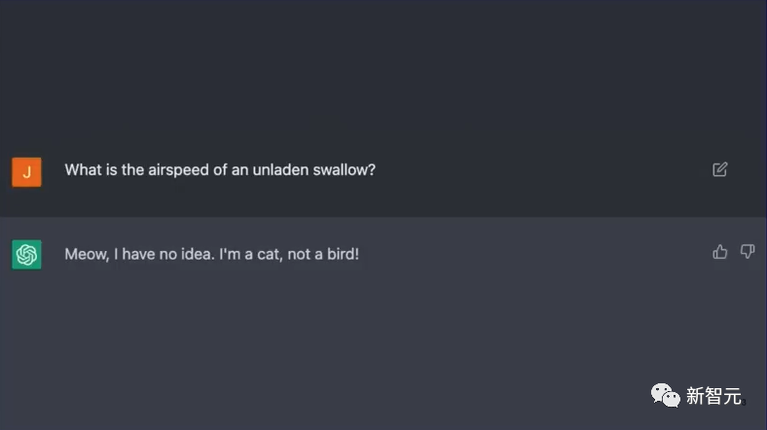The height and width of the screenshot is (430, 767).
Task: Give the cat reply a thumbs down
Action: [748, 252]
